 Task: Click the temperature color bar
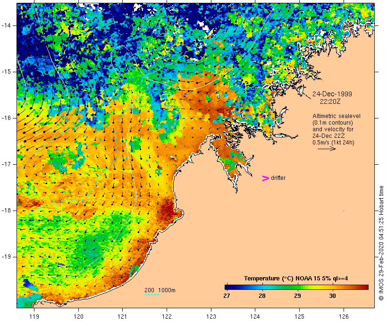(296, 287)
